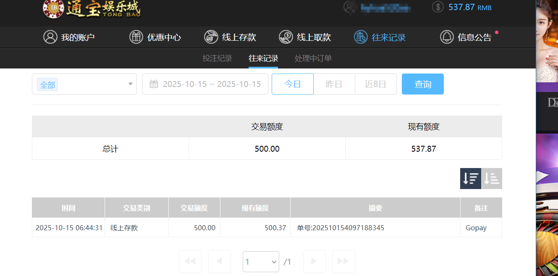Open the 我的账户 account icon
The width and height of the screenshot is (558, 276).
[50, 37]
